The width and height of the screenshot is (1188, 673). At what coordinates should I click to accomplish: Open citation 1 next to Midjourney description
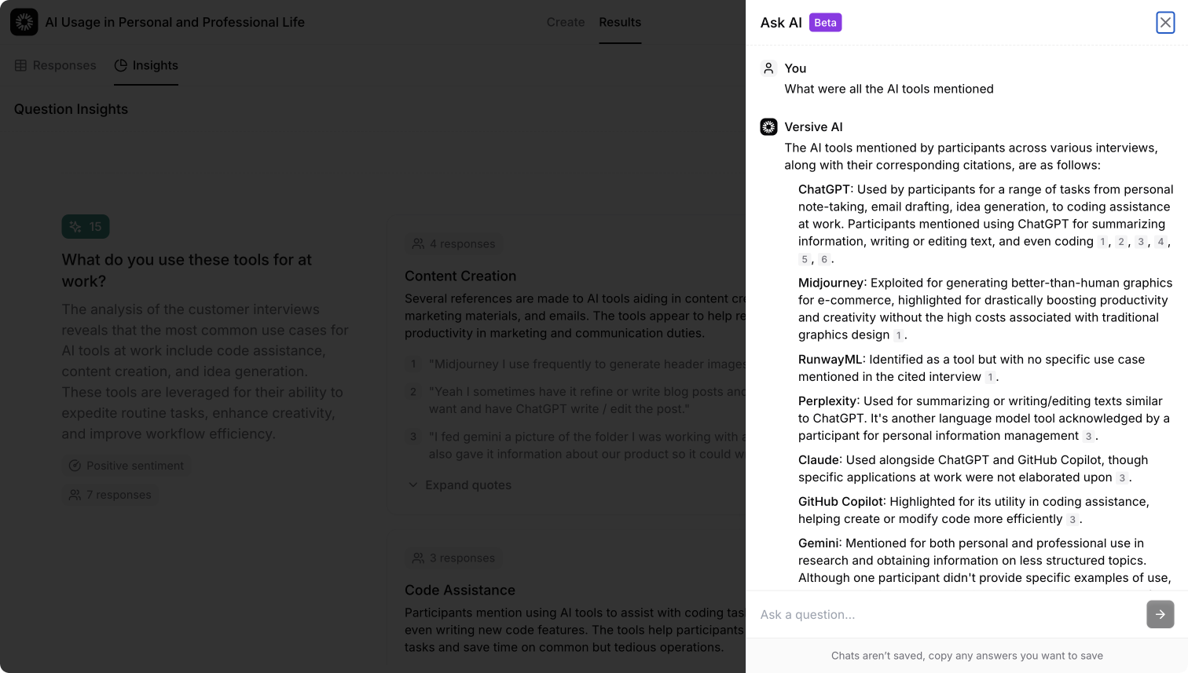tap(898, 335)
